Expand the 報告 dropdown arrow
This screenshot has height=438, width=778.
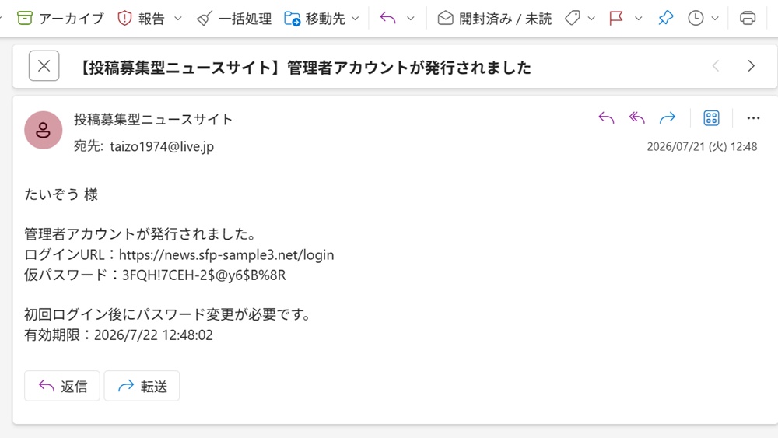tap(178, 19)
